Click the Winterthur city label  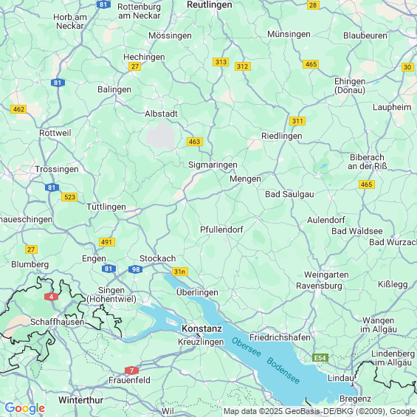[81, 400]
